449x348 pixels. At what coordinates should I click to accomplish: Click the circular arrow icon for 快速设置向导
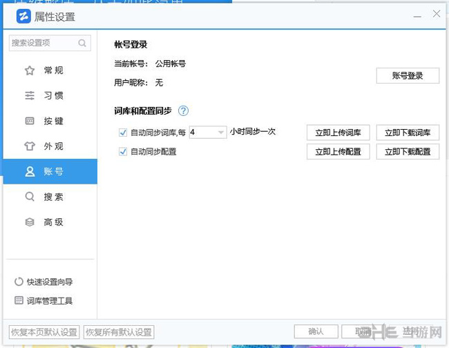tap(19, 282)
